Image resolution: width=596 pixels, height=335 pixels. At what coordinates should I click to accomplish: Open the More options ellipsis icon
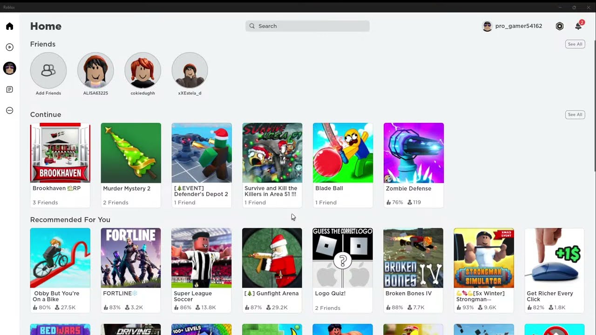9,110
